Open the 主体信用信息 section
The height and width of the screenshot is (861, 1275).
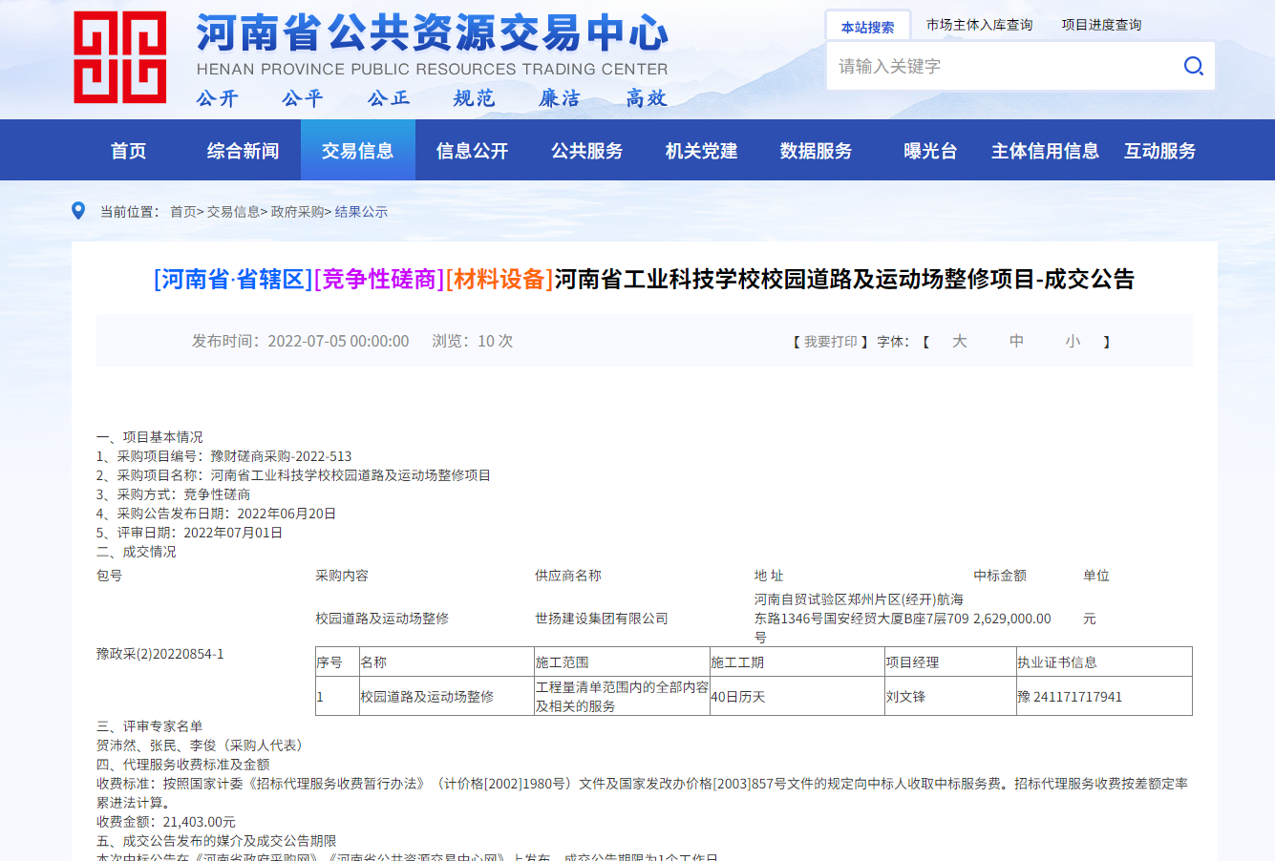click(1045, 150)
